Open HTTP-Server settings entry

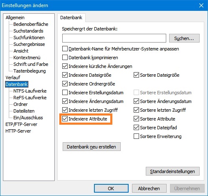click(18, 131)
